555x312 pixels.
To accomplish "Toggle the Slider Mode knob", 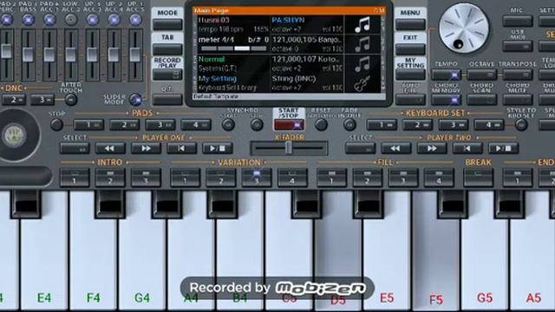I will click(135, 101).
